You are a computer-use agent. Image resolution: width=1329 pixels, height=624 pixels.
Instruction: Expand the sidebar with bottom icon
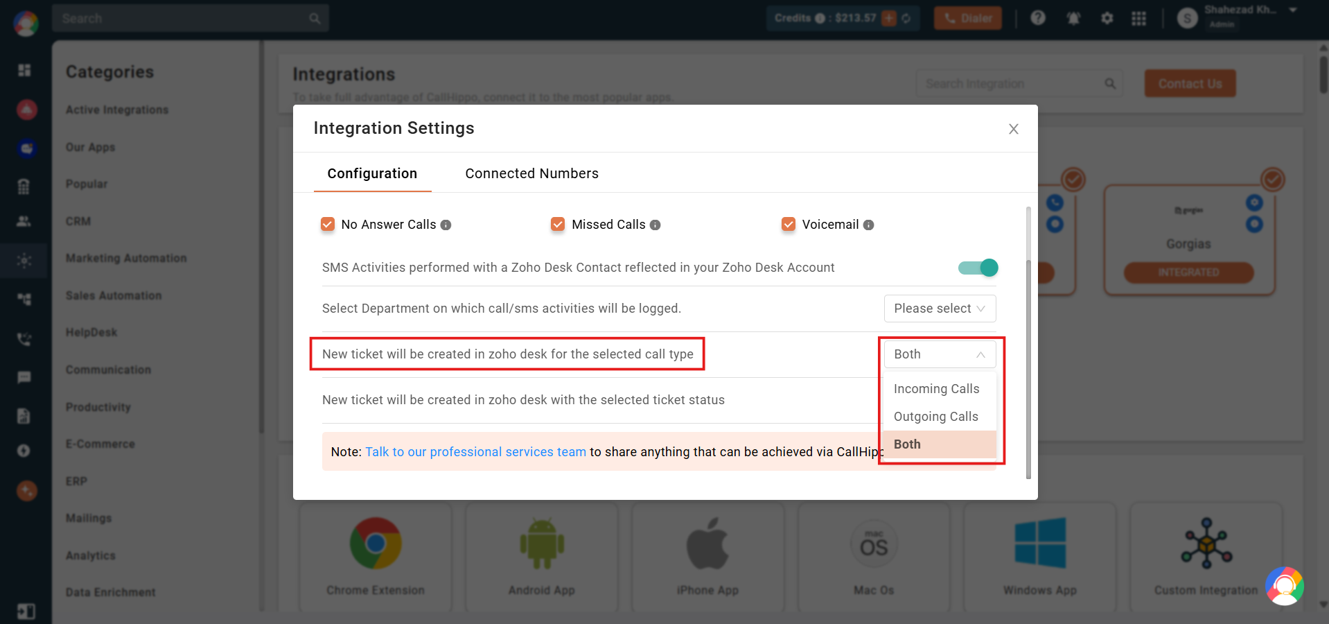pos(26,611)
